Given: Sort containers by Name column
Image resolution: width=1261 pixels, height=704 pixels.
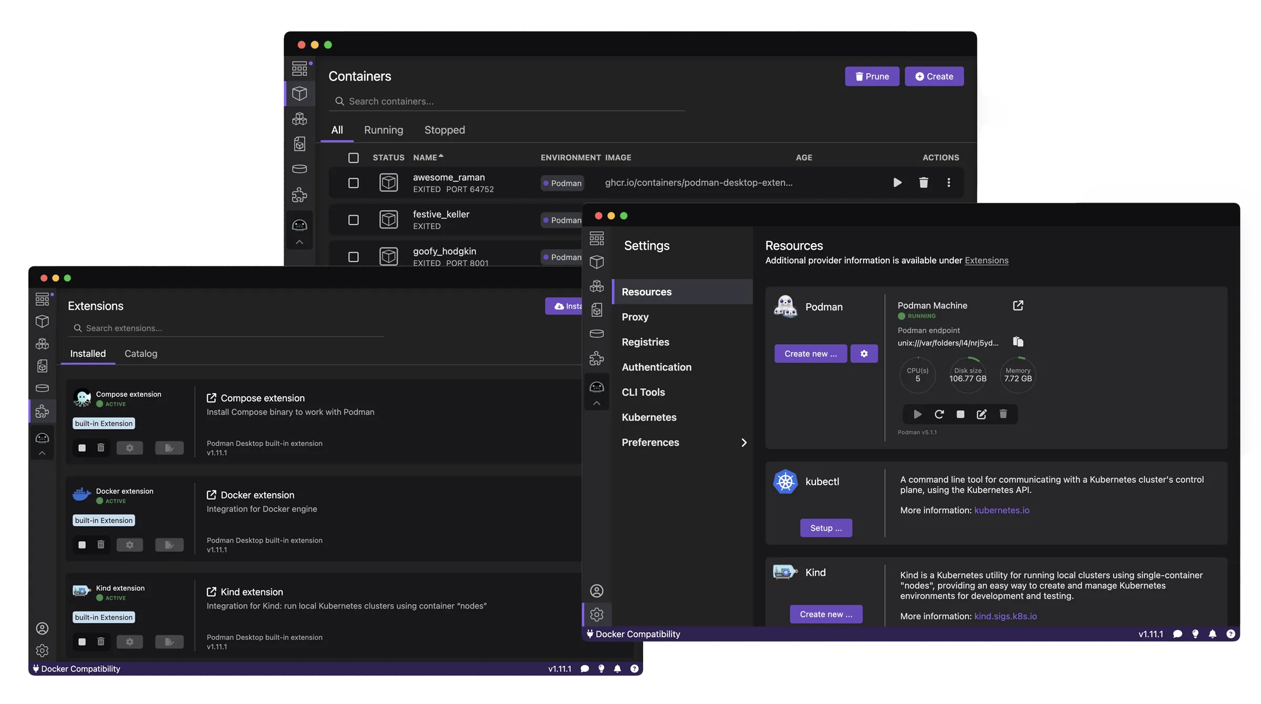Looking at the screenshot, I should [428, 157].
